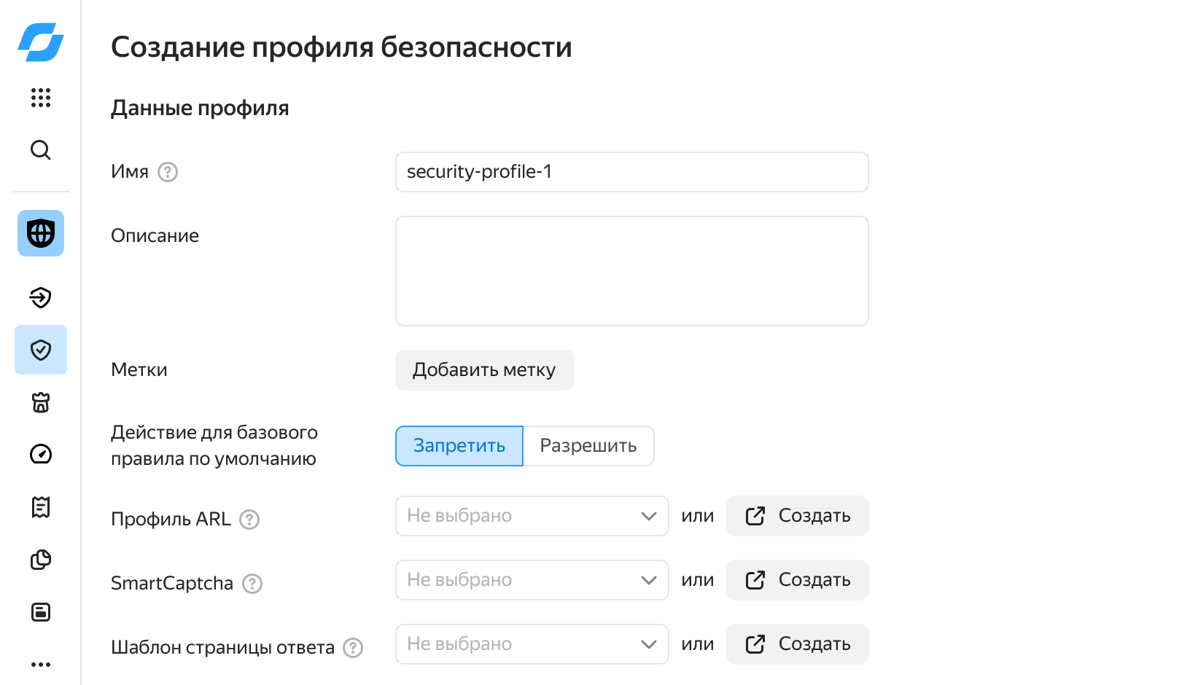
Task: Click the castle tower sidebar icon
Action: pyautogui.click(x=41, y=402)
